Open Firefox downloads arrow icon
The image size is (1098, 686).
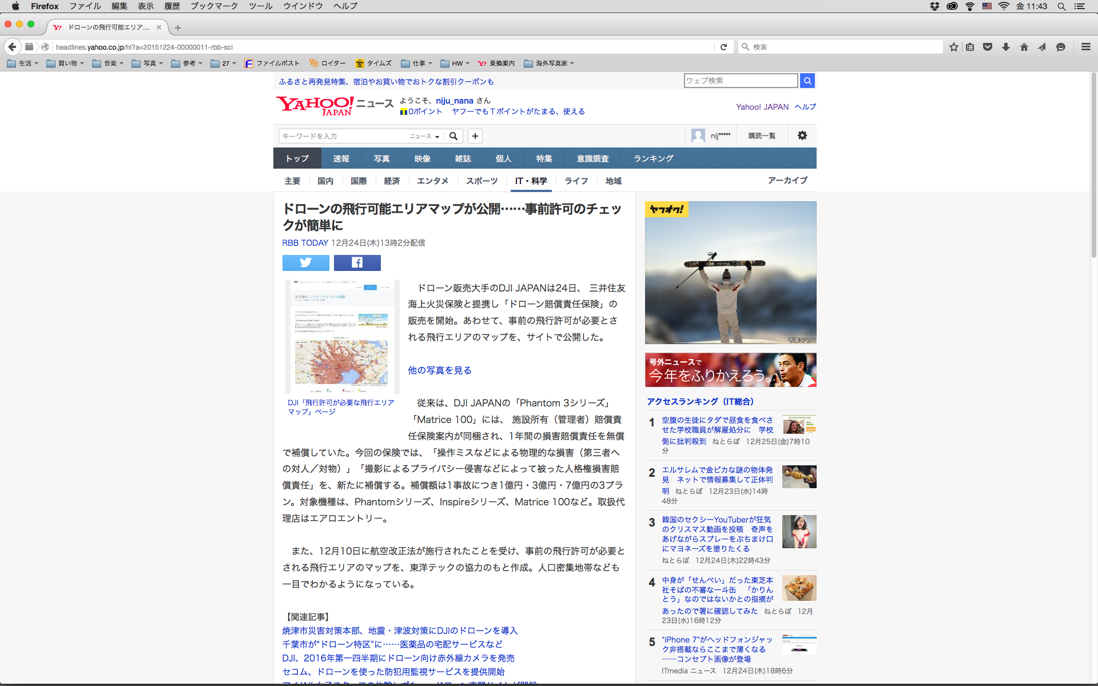(1005, 47)
